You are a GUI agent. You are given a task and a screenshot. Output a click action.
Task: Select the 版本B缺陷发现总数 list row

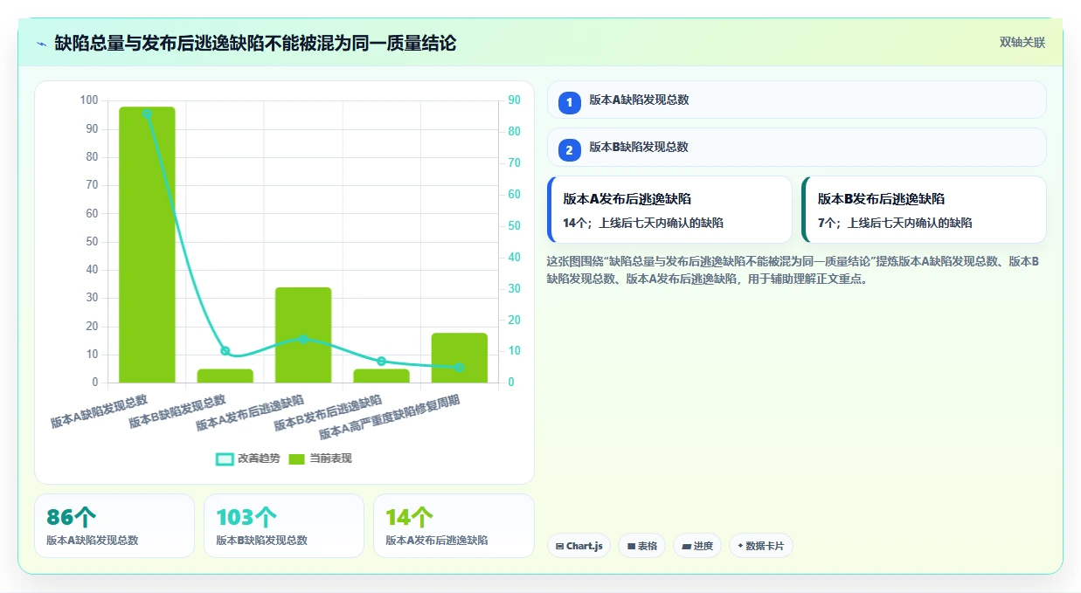(x=796, y=147)
